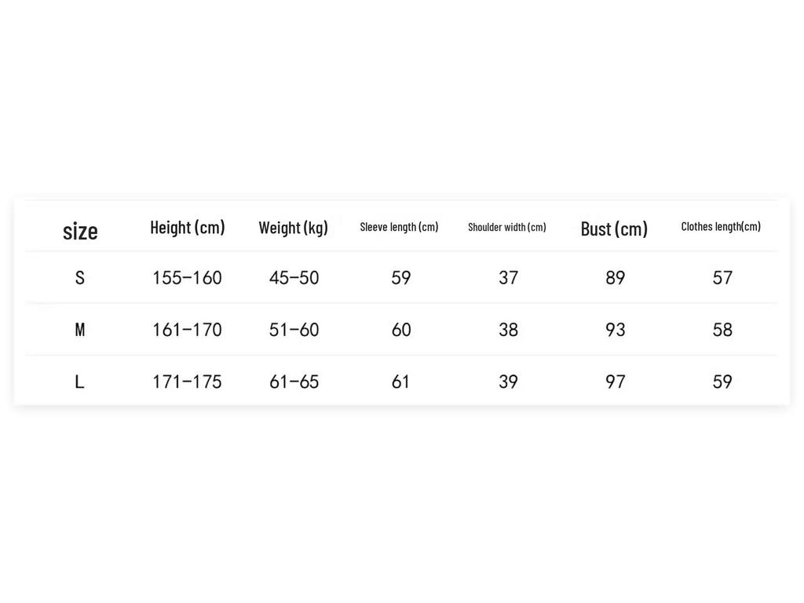The height and width of the screenshot is (603, 804).
Task: Select clothes length value 57
Action: click(722, 277)
